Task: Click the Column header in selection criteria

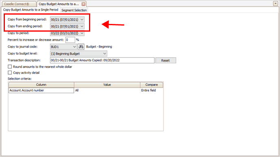Action: point(41,85)
